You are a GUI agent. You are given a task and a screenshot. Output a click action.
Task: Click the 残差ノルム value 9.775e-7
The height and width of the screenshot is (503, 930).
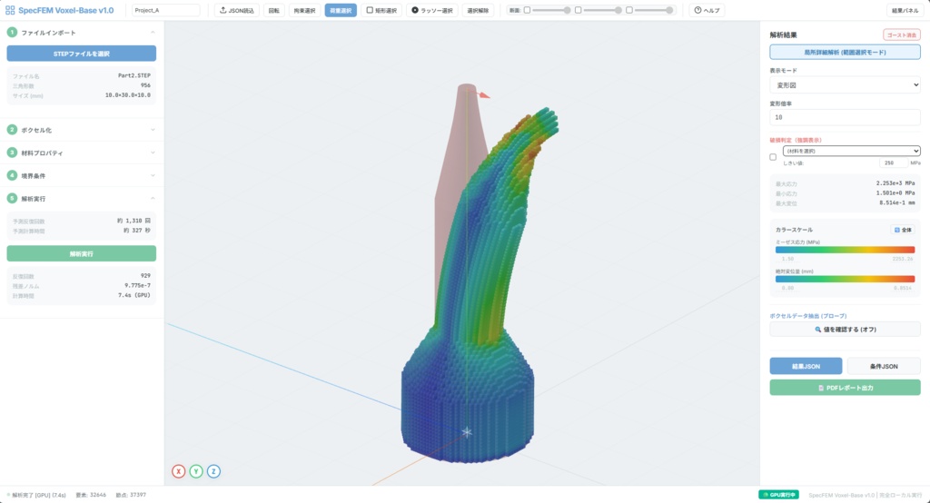pyautogui.click(x=137, y=285)
